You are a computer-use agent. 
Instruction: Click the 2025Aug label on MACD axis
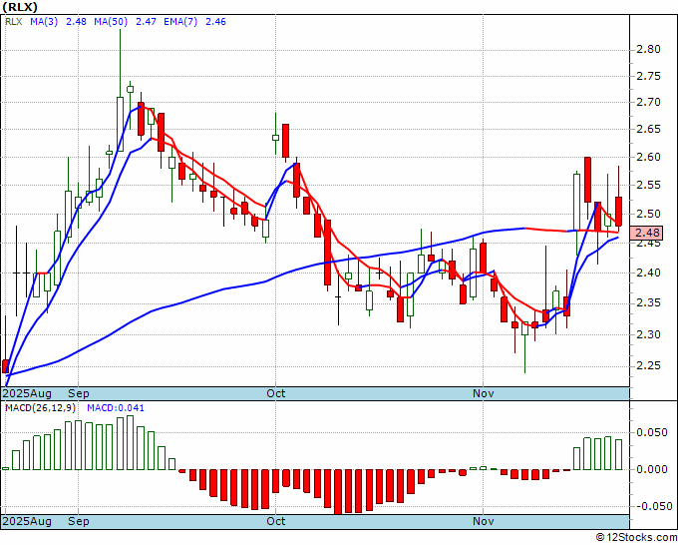(x=27, y=521)
